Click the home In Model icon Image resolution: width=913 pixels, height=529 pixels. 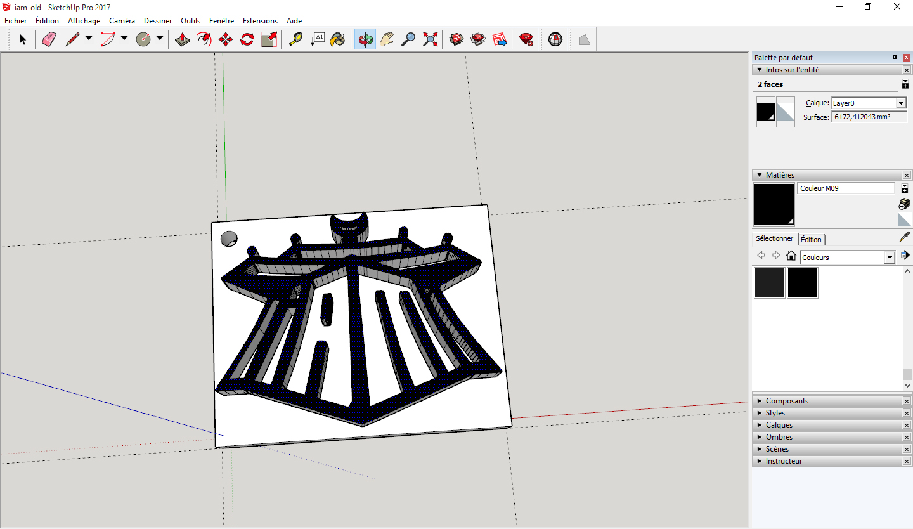791,256
